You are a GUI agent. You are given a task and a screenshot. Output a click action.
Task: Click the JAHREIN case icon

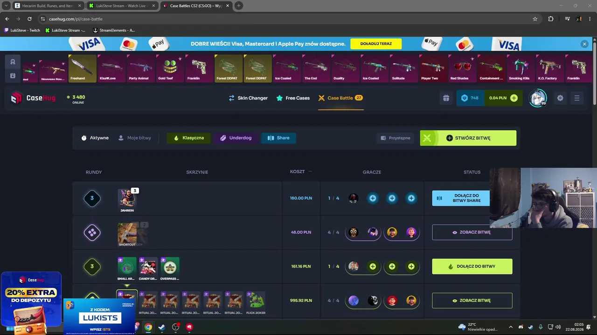pyautogui.click(x=127, y=198)
